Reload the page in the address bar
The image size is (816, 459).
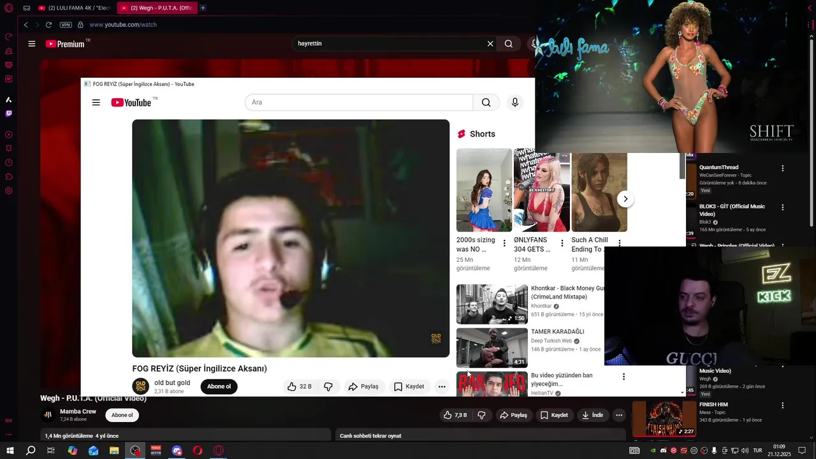[x=48, y=25]
